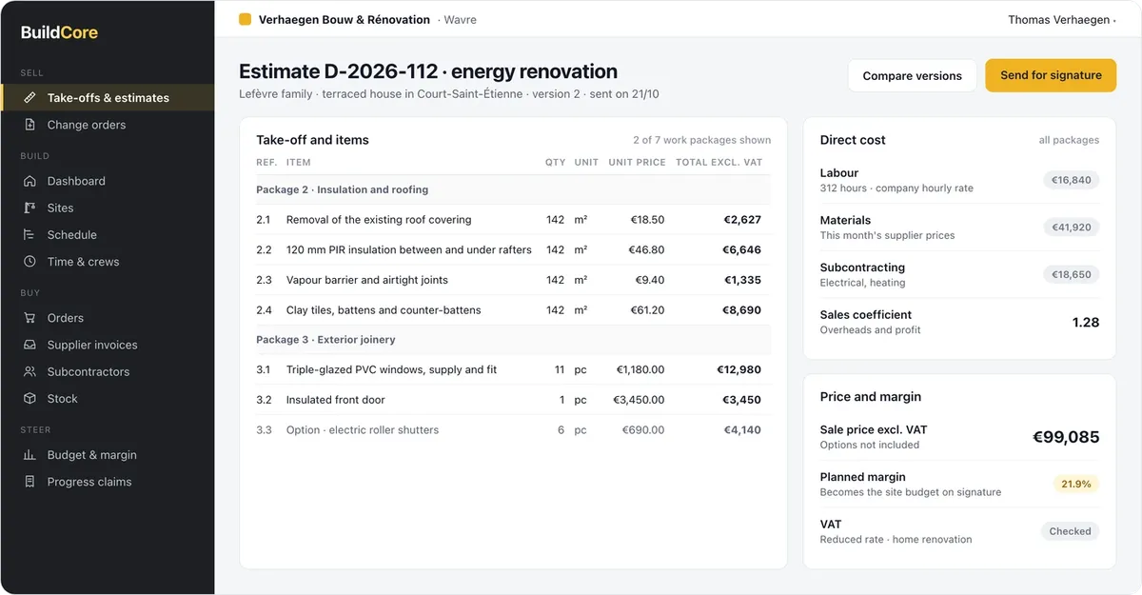Click the yellow company square icon

[x=245, y=19]
